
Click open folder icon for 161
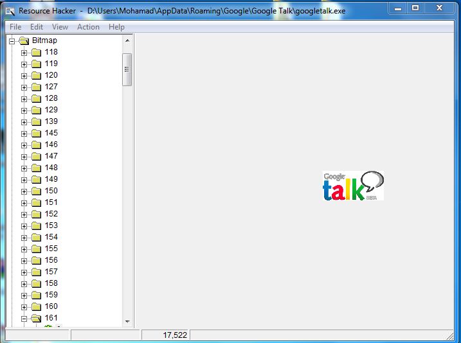[36, 319]
